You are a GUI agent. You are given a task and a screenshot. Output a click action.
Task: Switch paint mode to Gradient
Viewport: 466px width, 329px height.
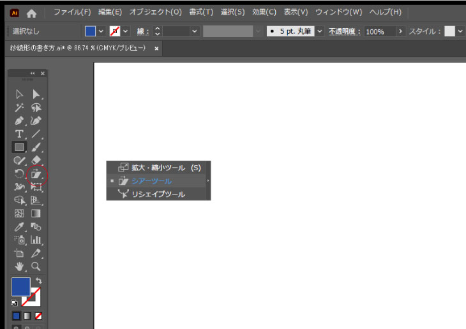point(27,316)
